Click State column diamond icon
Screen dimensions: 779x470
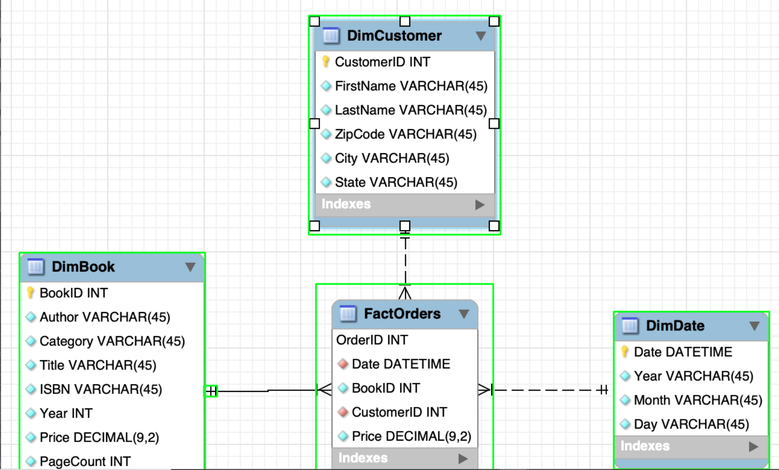point(326,182)
